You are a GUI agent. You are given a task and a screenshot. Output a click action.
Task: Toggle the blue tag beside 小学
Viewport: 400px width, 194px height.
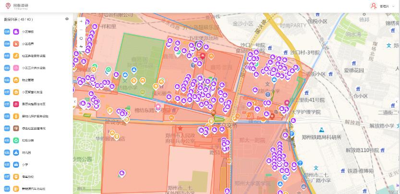7,165
